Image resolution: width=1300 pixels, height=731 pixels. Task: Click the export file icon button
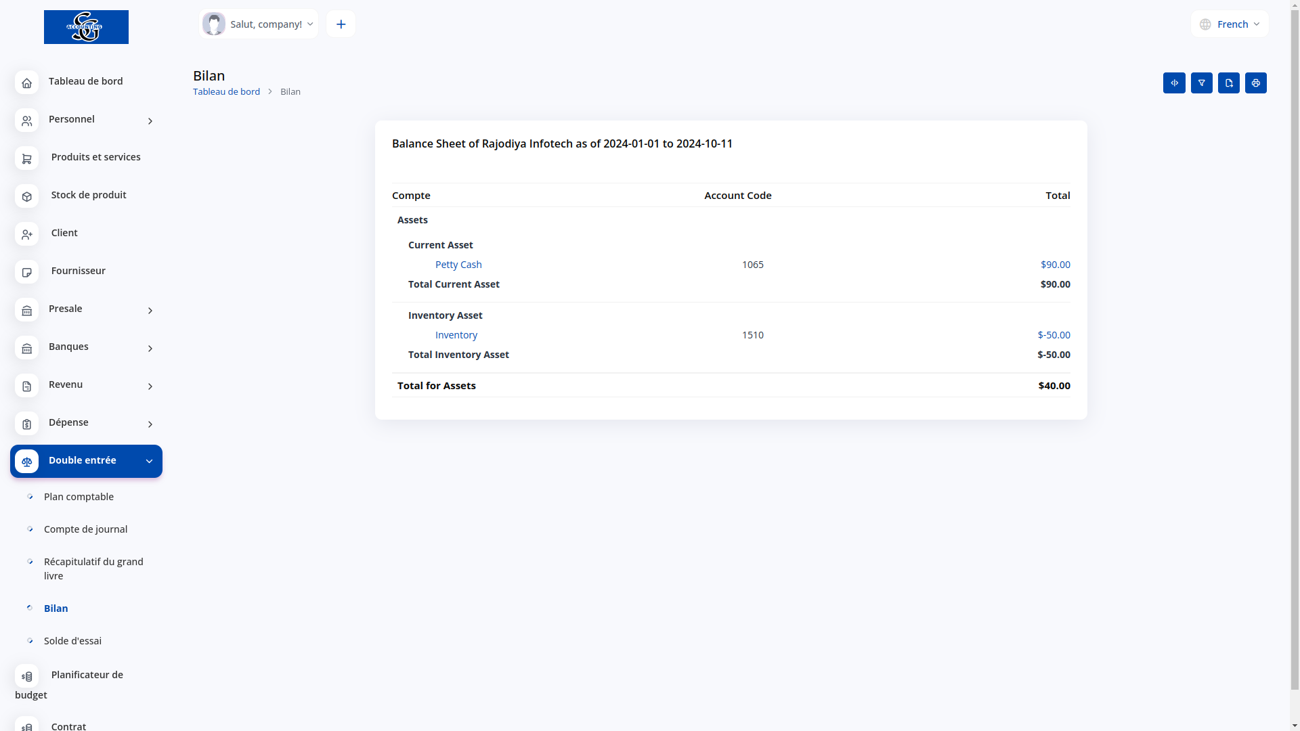[x=1228, y=83]
